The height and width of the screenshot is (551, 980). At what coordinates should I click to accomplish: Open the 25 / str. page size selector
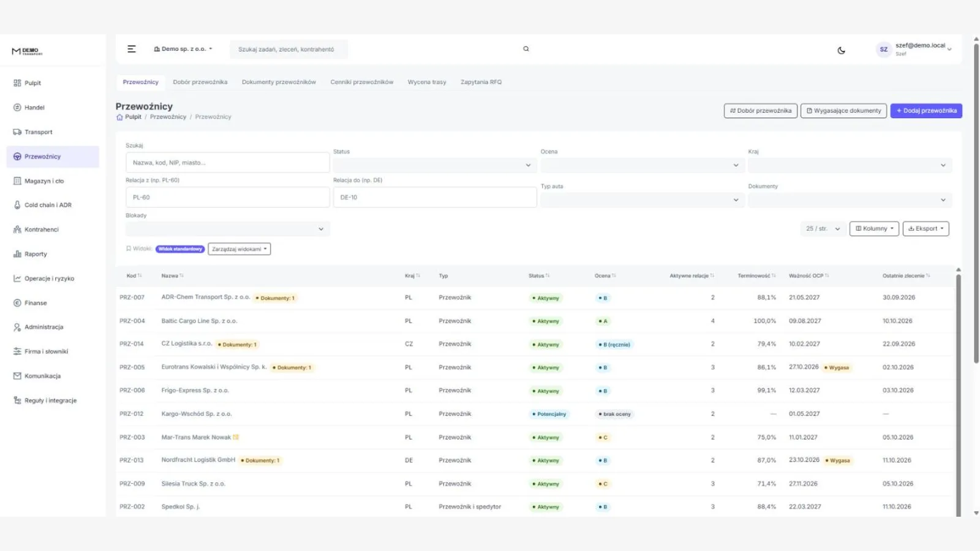823,228
